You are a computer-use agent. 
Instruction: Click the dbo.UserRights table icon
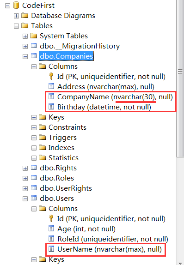(x=34, y=188)
